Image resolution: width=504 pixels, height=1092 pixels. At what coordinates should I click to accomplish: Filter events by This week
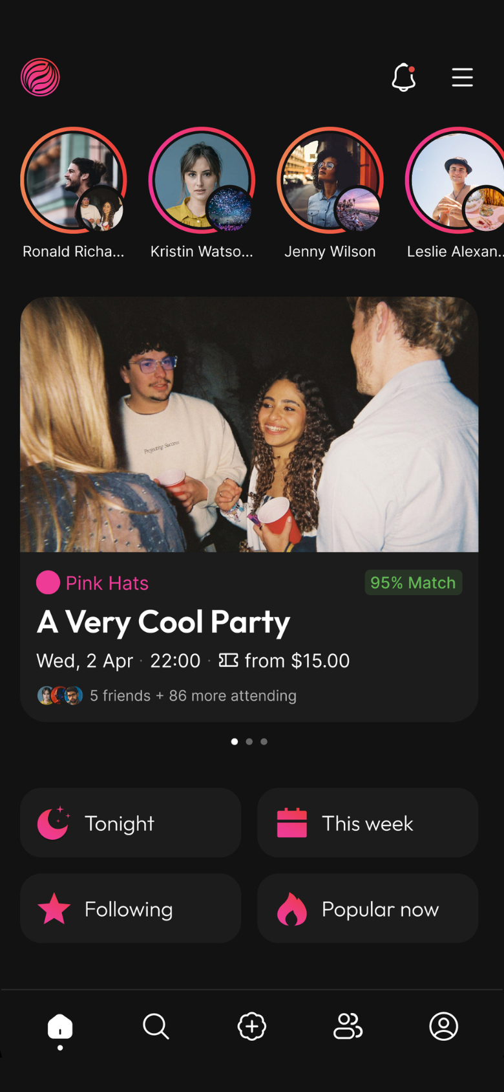[x=368, y=823]
